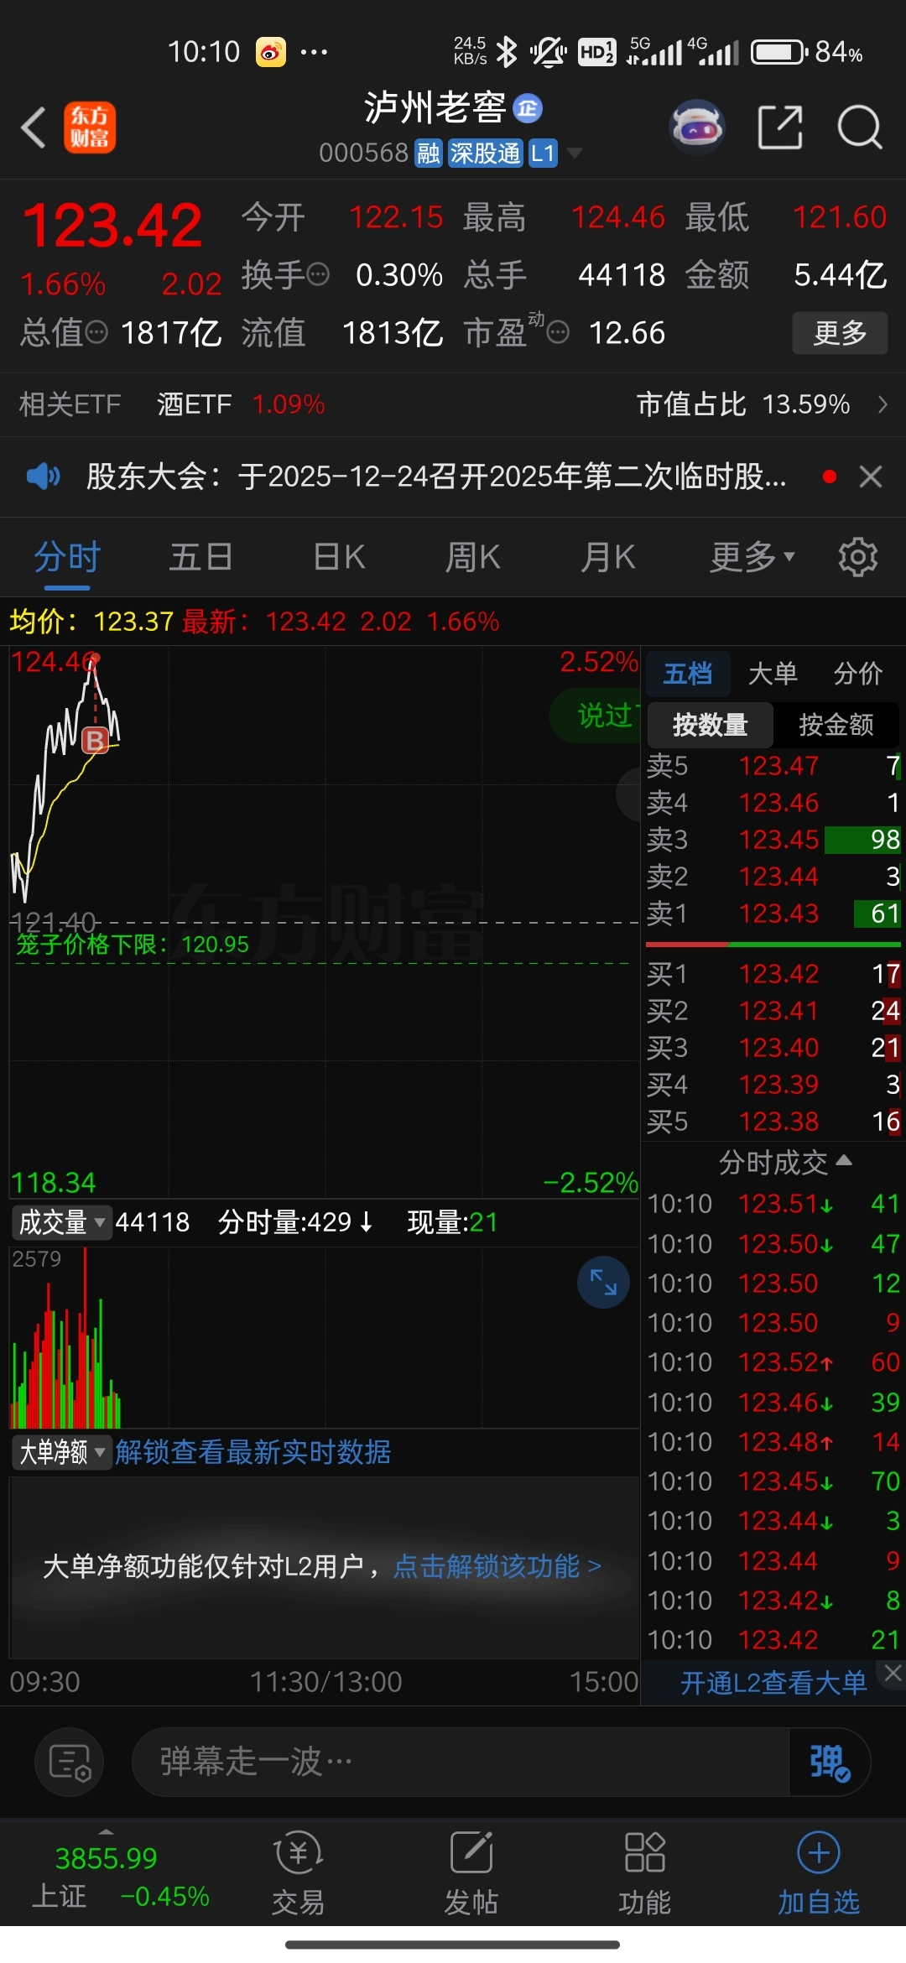Tap the share icon
Image resolution: width=906 pixels, height=1963 pixels.
pos(780,128)
